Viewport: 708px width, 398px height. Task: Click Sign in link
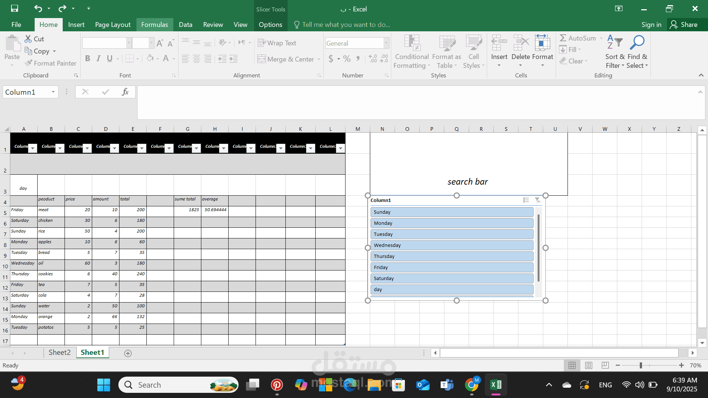(651, 25)
